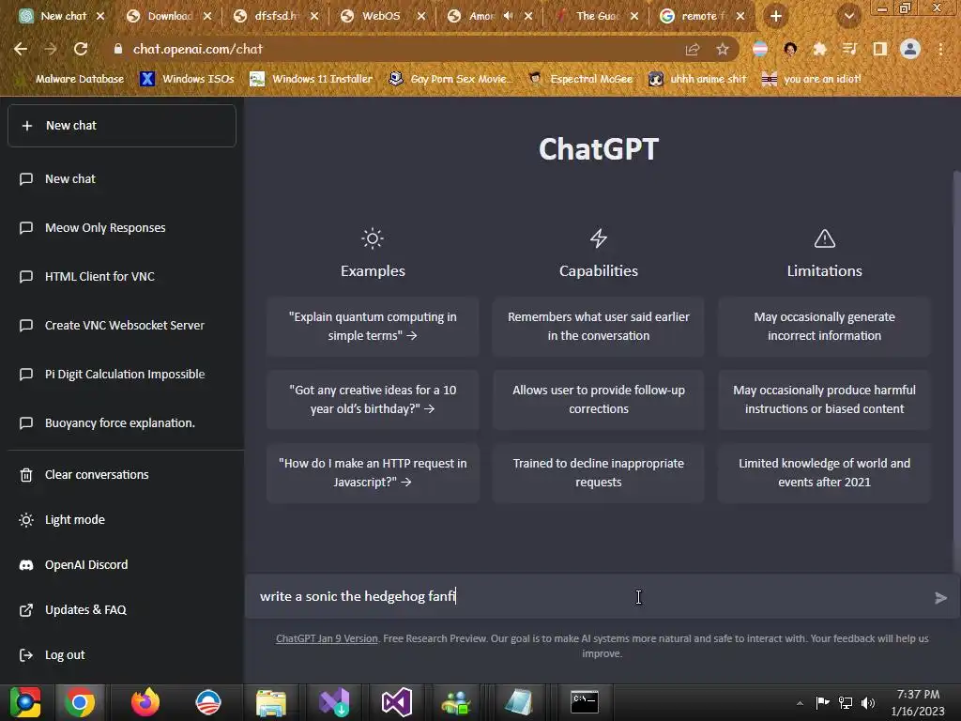This screenshot has height=721, width=961.
Task: Select the 10 year old's birthday example
Action: point(373,400)
